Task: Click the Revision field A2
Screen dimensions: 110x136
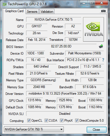Action: click(x=73, y=26)
